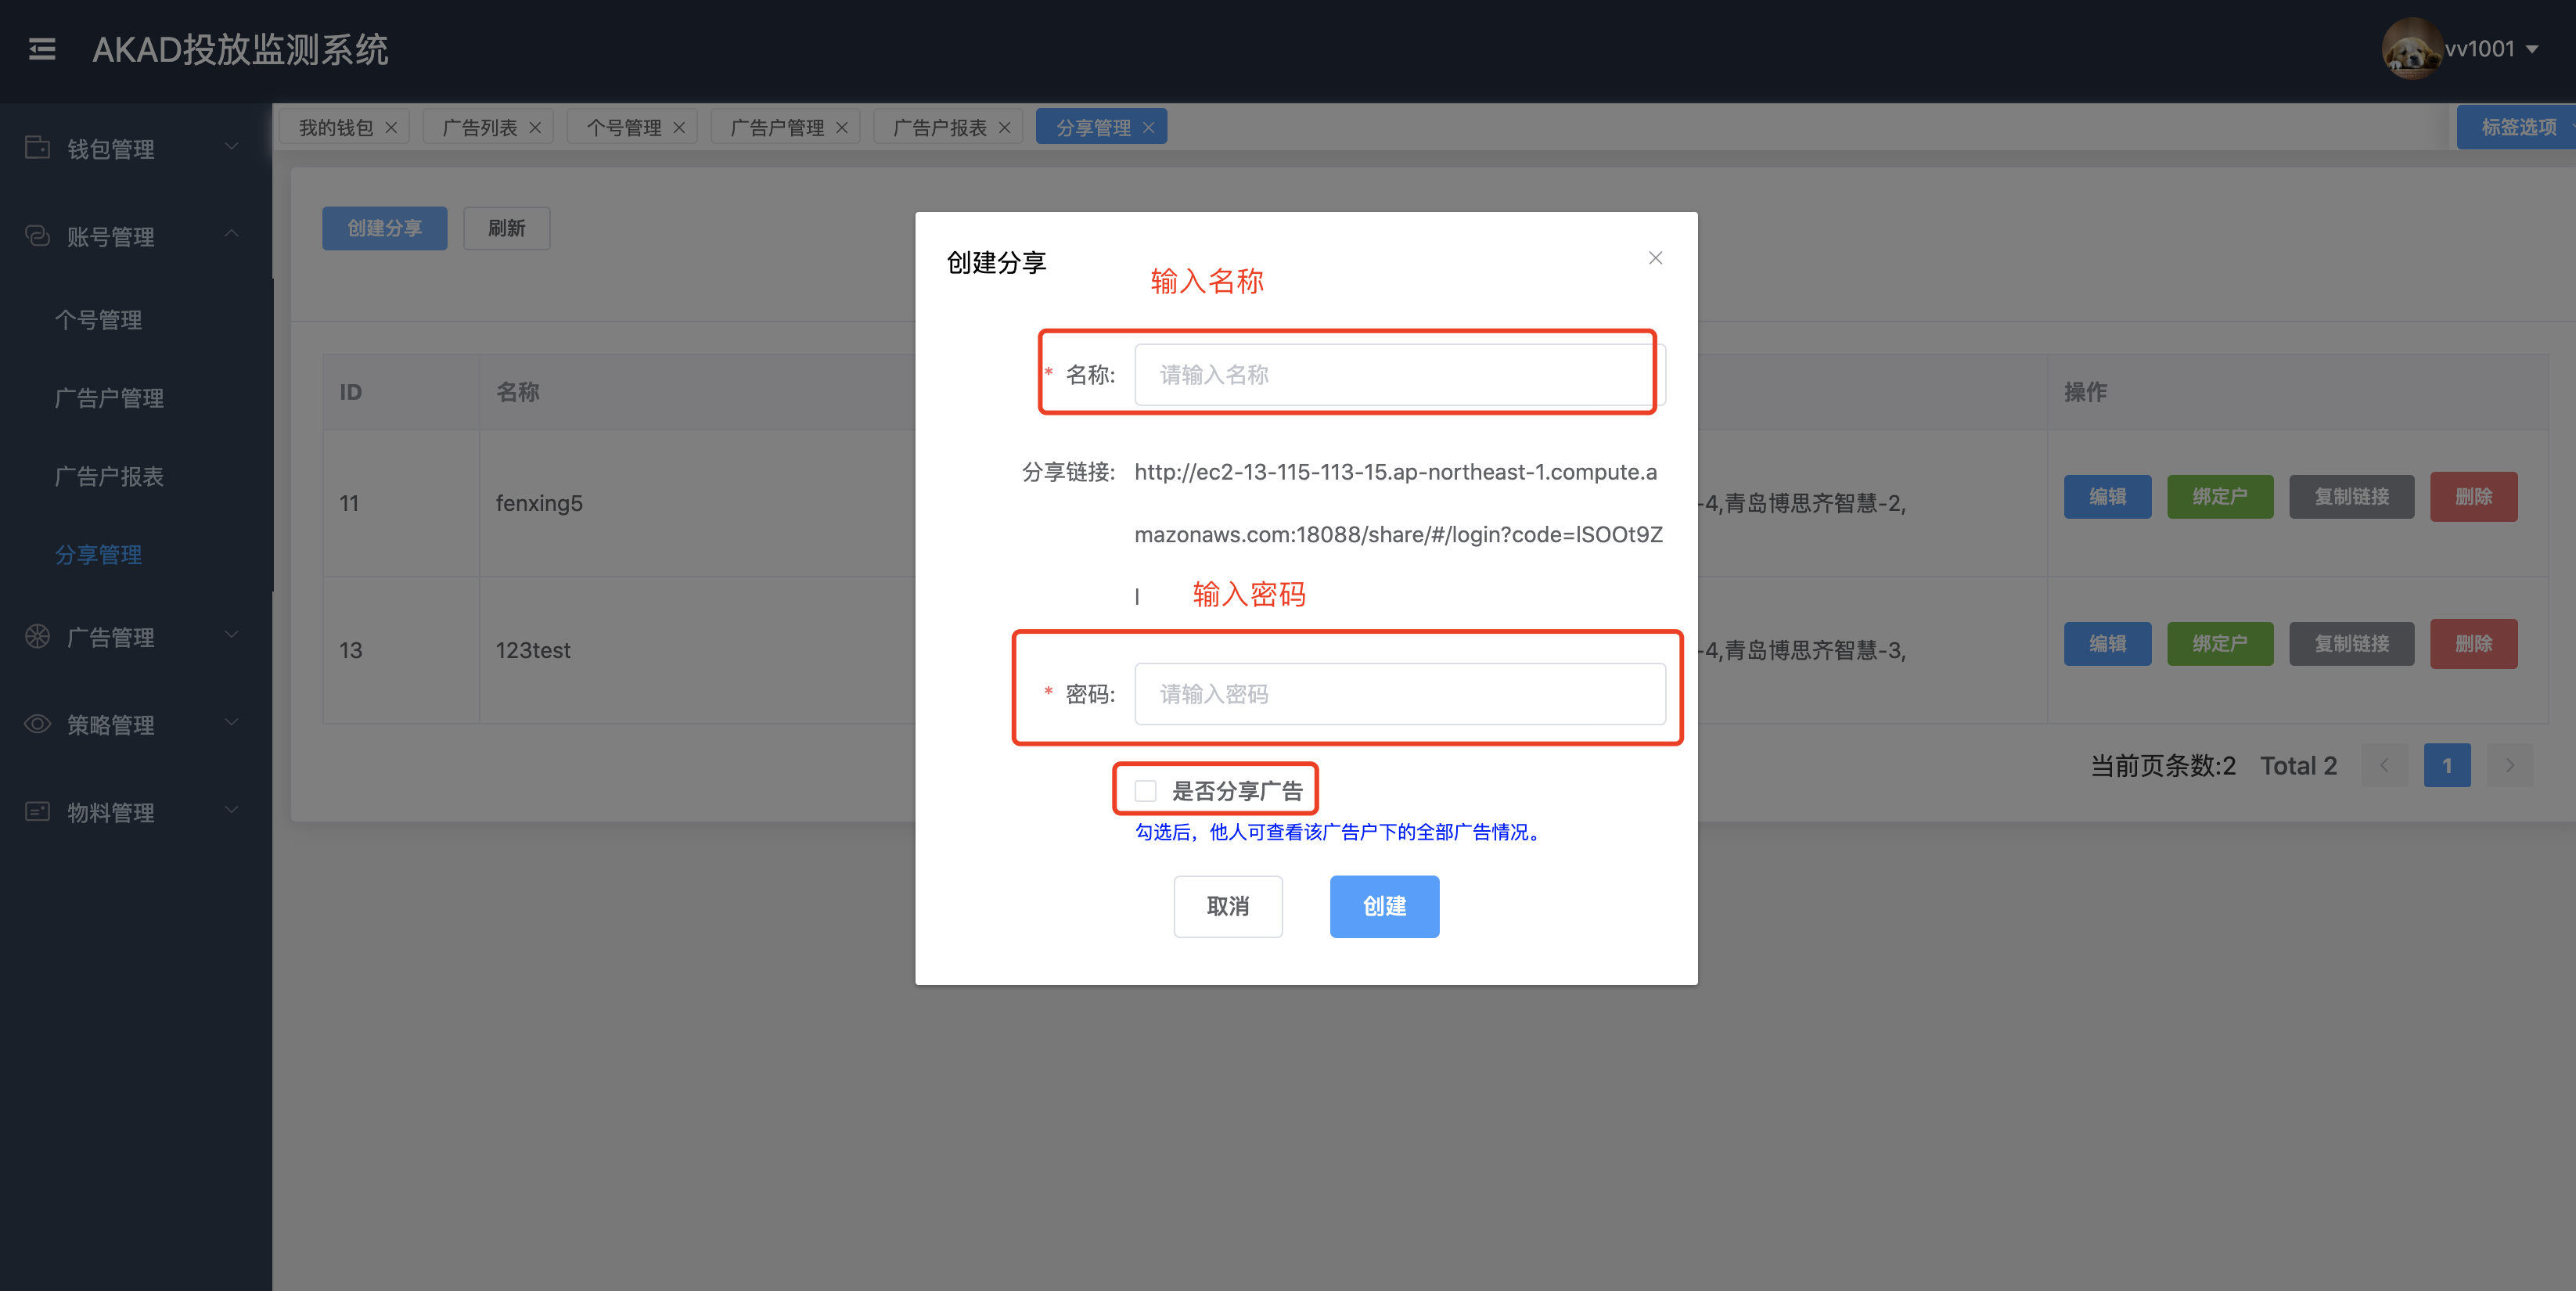2576x1291 pixels.
Task: Click the strategy management eye icon
Action: [37, 724]
